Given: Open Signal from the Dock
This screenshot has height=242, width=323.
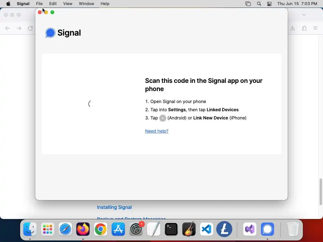Looking at the screenshot, I should [267, 229].
